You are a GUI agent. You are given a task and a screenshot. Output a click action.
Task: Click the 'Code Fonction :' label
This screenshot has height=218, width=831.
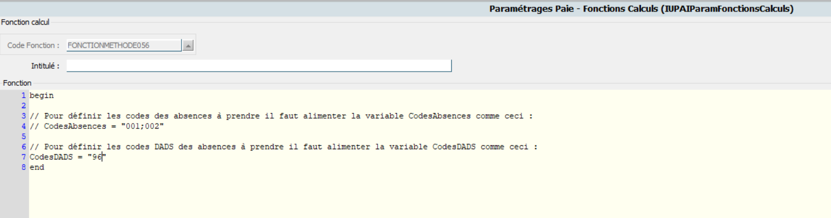33,46
